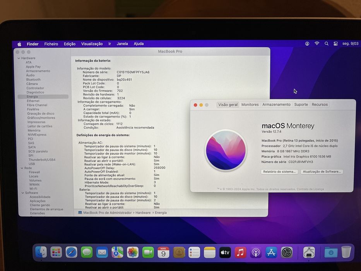Collapse the Software section in sidebar
The height and width of the screenshot is (271, 361).
pos(23,193)
